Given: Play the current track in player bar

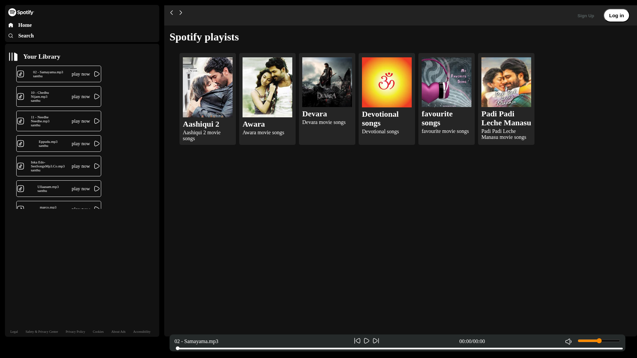Looking at the screenshot, I should (x=367, y=341).
